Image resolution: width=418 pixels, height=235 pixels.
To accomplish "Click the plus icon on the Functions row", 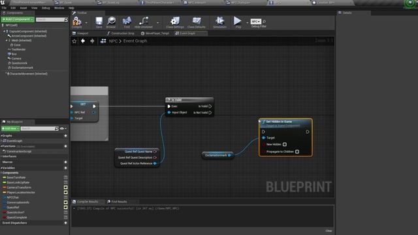I will [65, 146].
